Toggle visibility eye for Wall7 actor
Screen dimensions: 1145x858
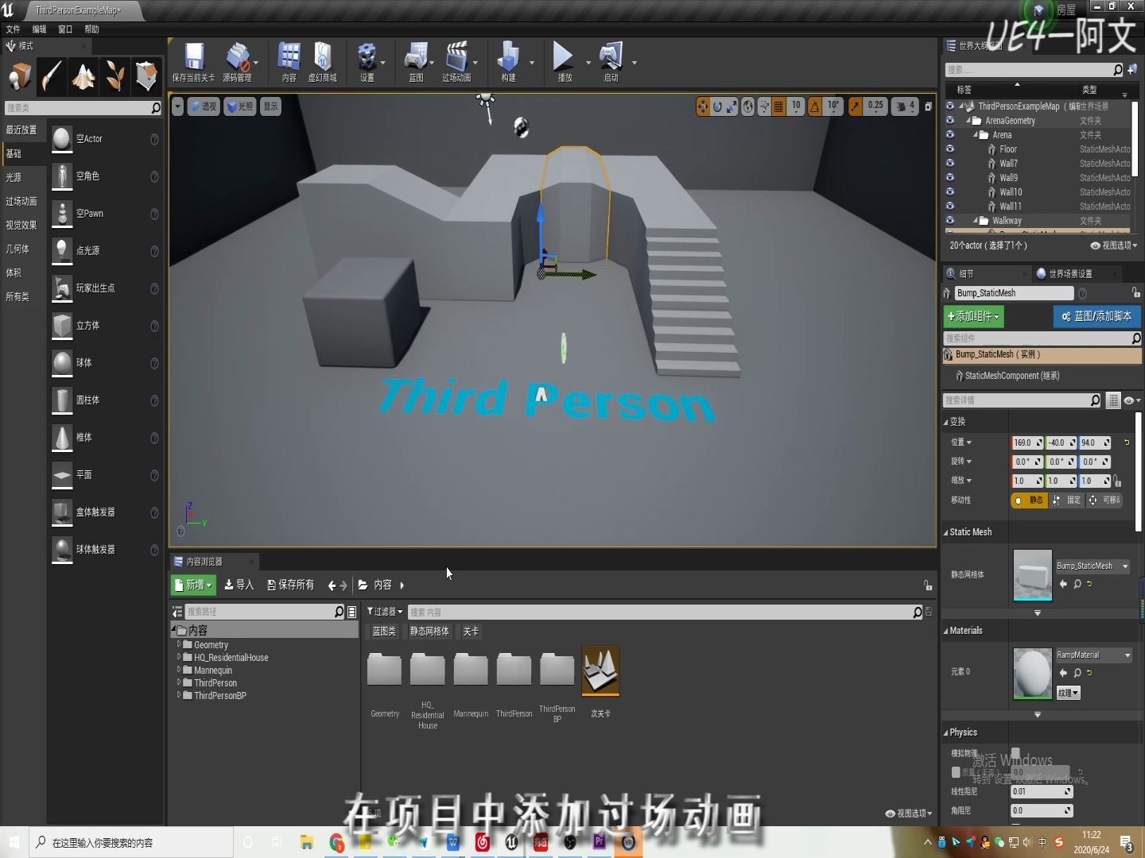[949, 164]
